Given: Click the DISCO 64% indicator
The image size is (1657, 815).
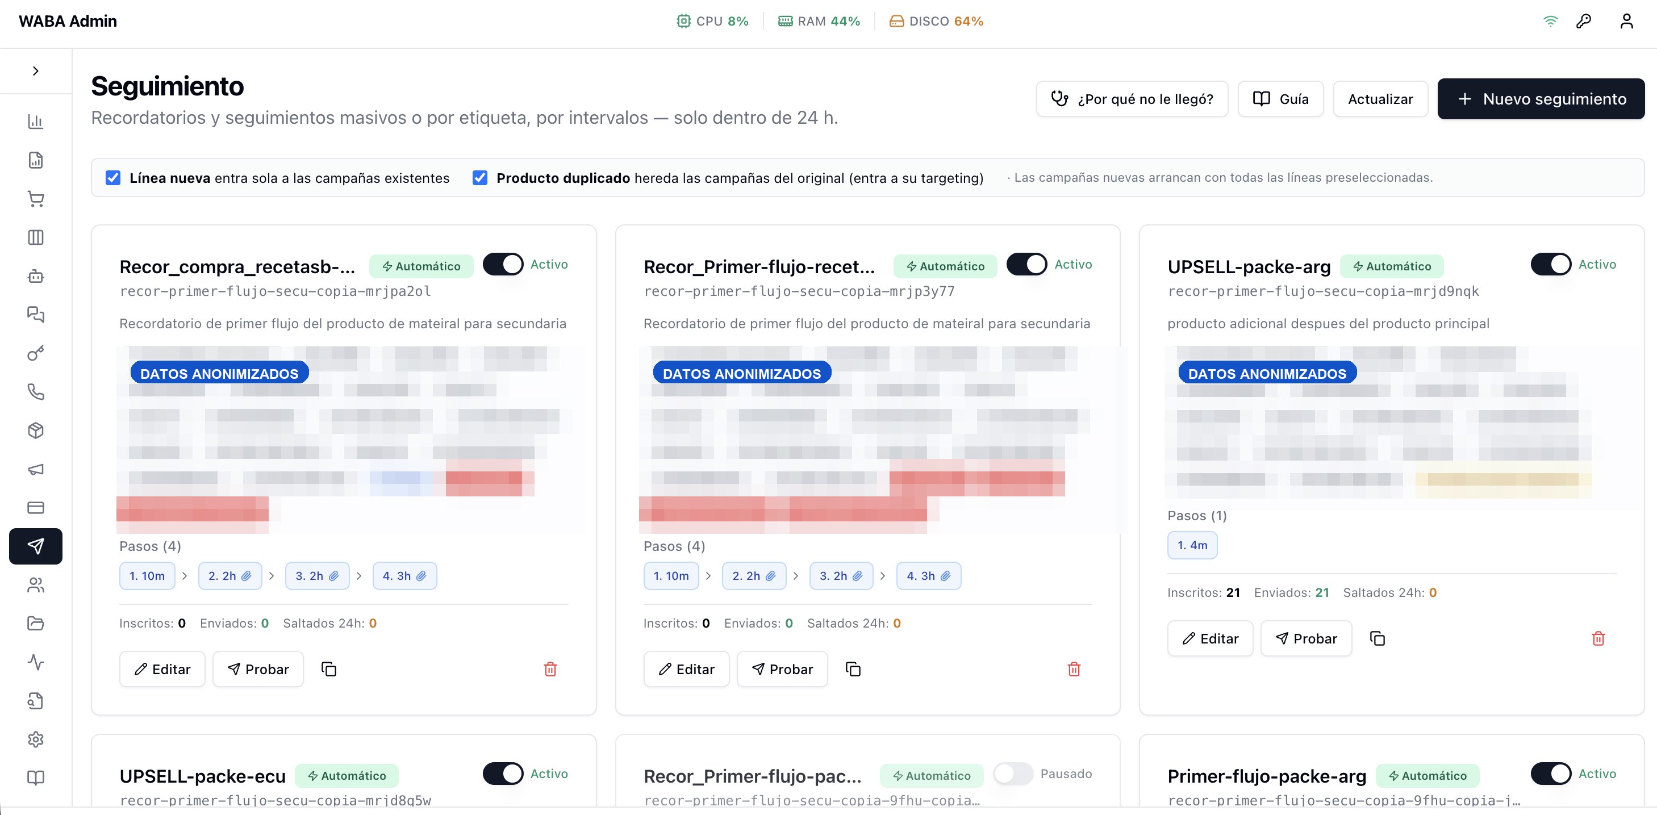Looking at the screenshot, I should pyautogui.click(x=936, y=21).
